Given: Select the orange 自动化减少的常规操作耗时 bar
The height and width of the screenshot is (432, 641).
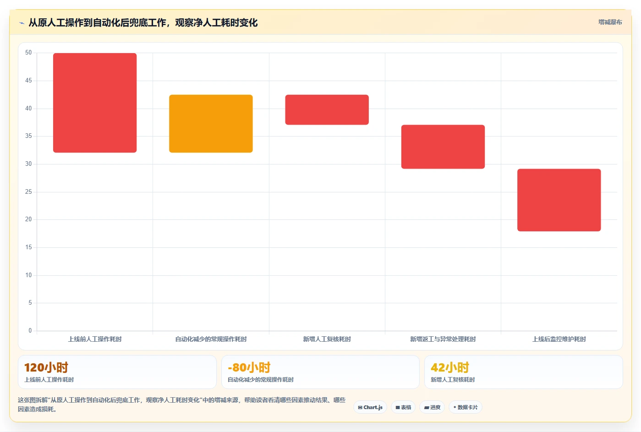Looking at the screenshot, I should click(211, 124).
